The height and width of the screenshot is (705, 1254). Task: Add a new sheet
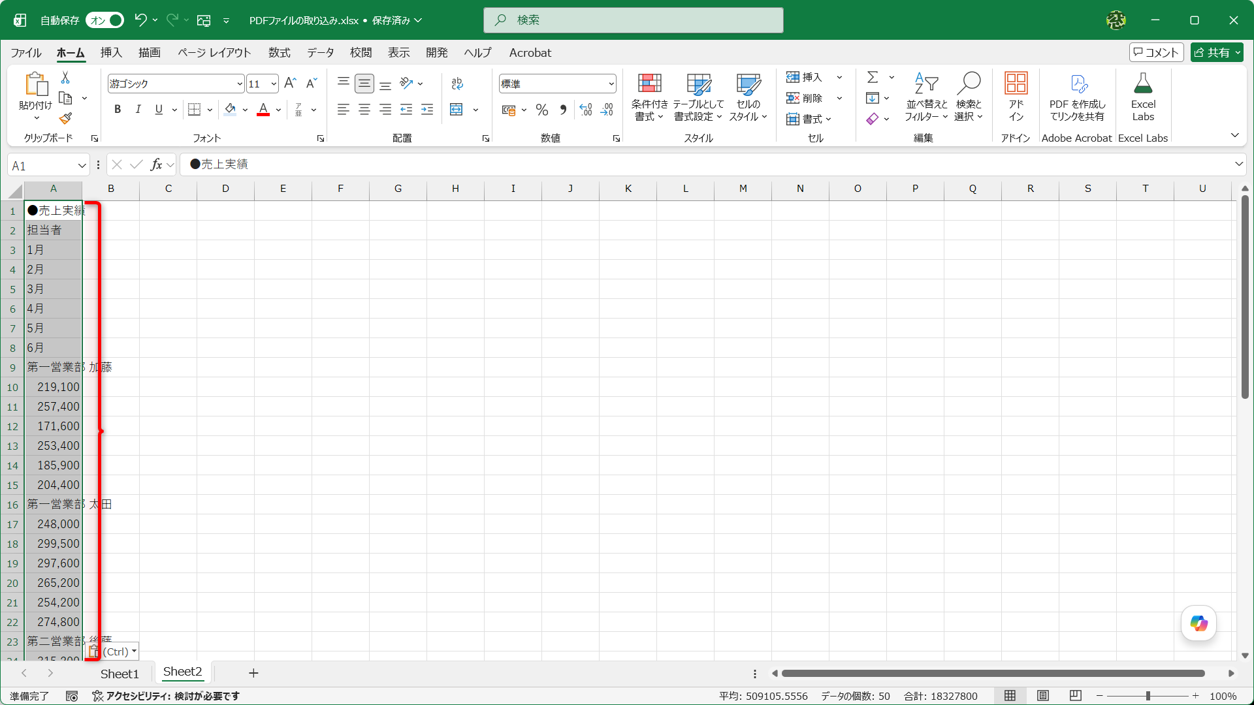tap(253, 673)
